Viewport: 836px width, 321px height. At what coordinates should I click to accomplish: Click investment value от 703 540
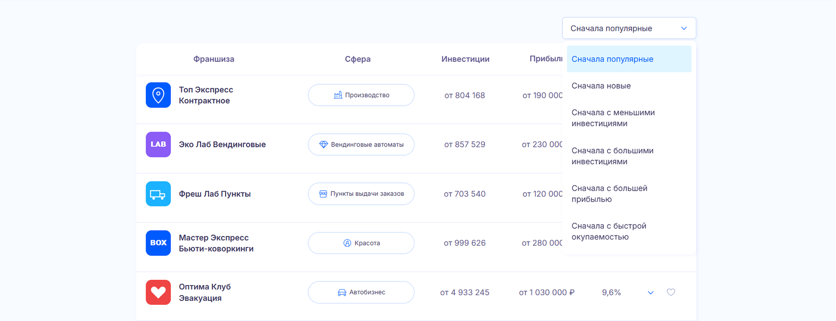pyautogui.click(x=464, y=194)
